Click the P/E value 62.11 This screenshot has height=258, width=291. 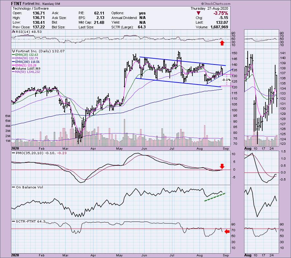(x=99, y=13)
